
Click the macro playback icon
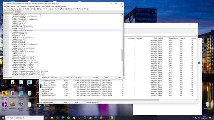tap(82, 9)
